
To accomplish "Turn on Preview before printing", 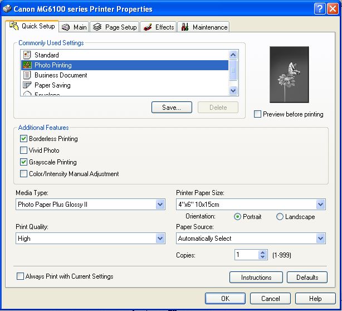I will click(257, 114).
